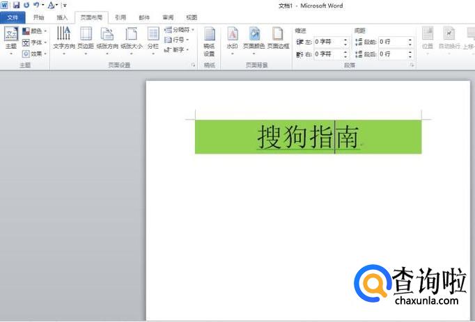This screenshot has width=475, height=322.
Task: Click the left indent 左 value field
Action: tap(328, 42)
